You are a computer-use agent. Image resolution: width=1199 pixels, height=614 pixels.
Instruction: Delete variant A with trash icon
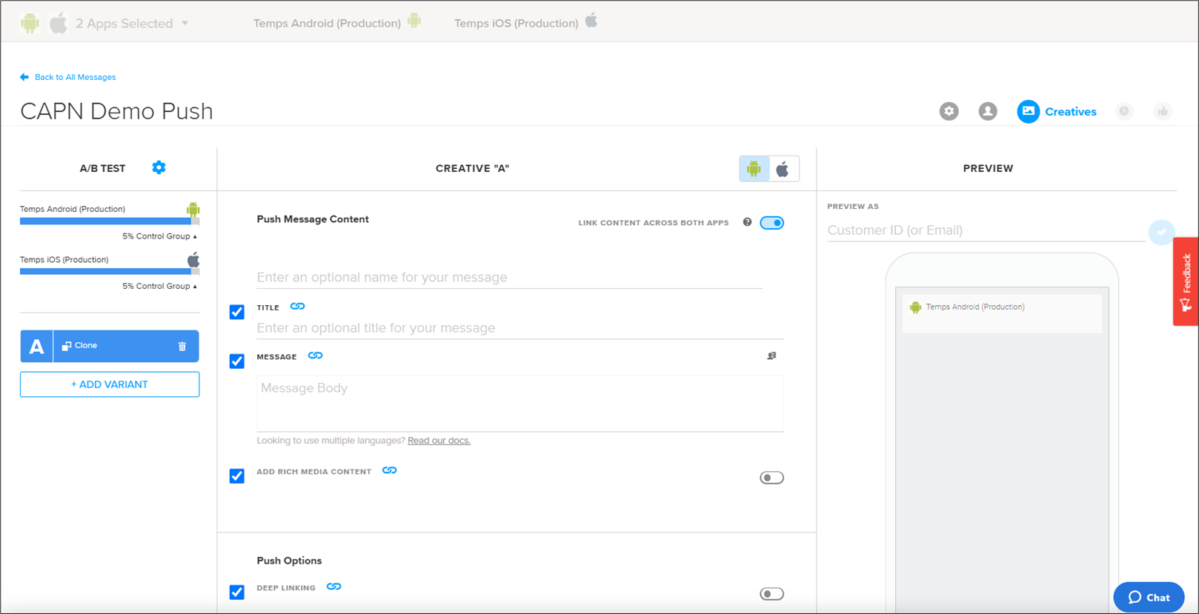pyautogui.click(x=182, y=346)
